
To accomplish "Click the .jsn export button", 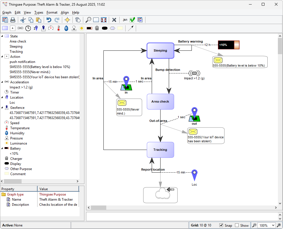I will point(125,20).
